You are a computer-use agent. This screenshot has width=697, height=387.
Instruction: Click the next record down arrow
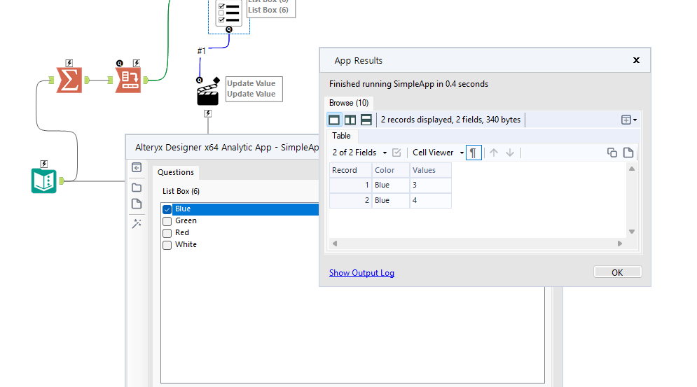510,153
